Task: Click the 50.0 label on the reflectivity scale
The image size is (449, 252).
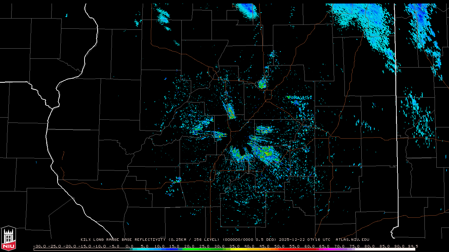Action: click(x=280, y=246)
